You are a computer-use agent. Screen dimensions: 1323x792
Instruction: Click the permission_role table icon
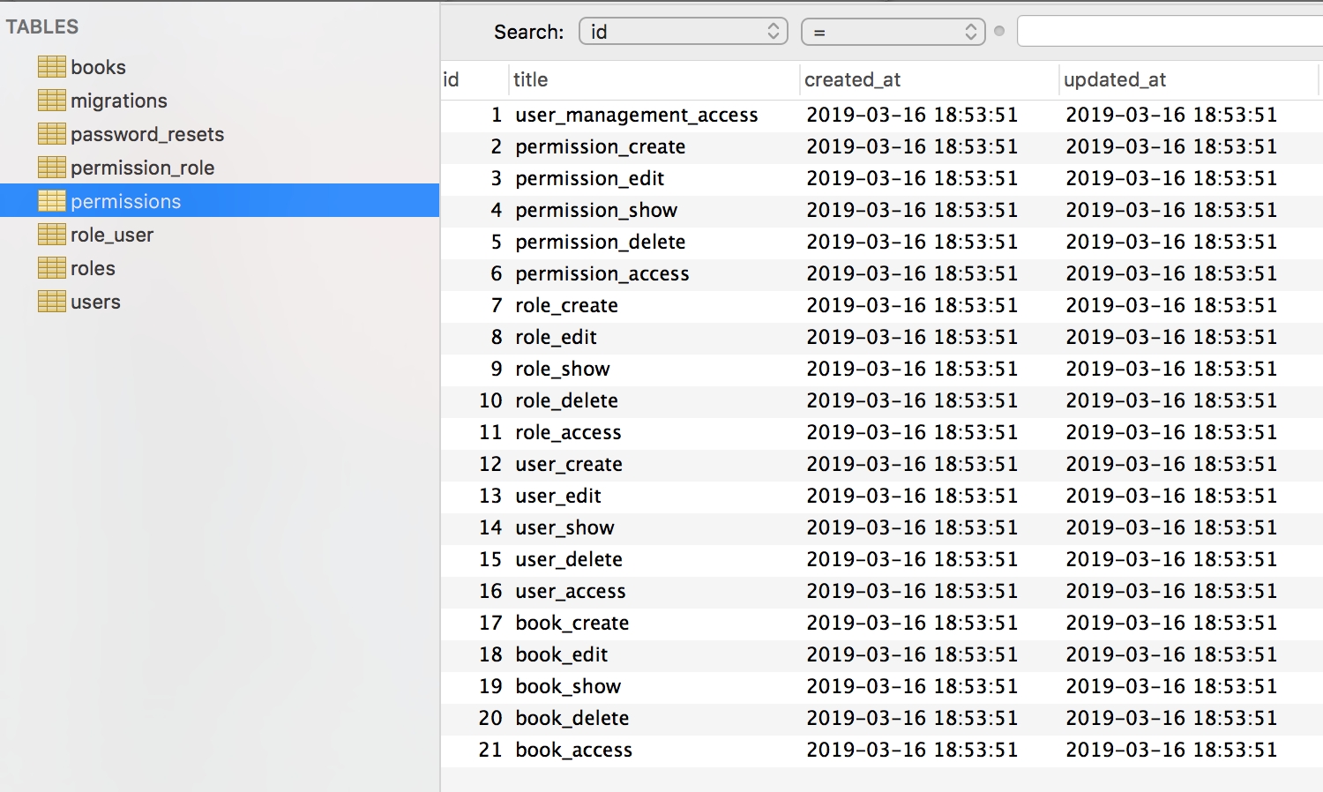[52, 168]
